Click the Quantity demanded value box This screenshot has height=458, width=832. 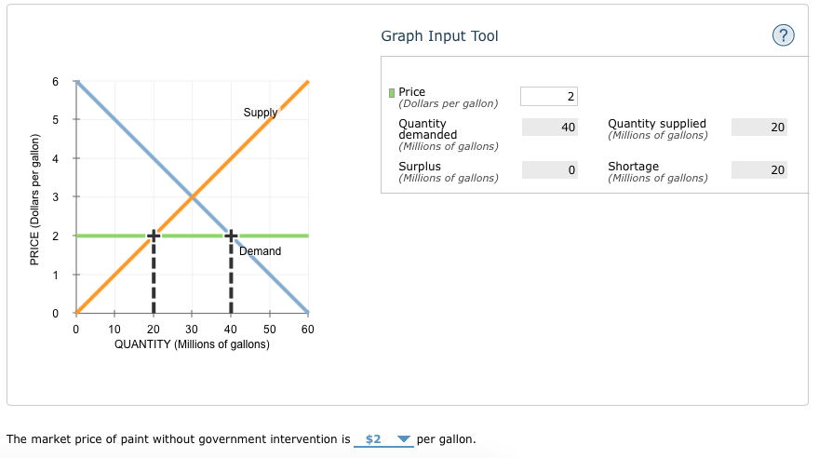(x=550, y=128)
